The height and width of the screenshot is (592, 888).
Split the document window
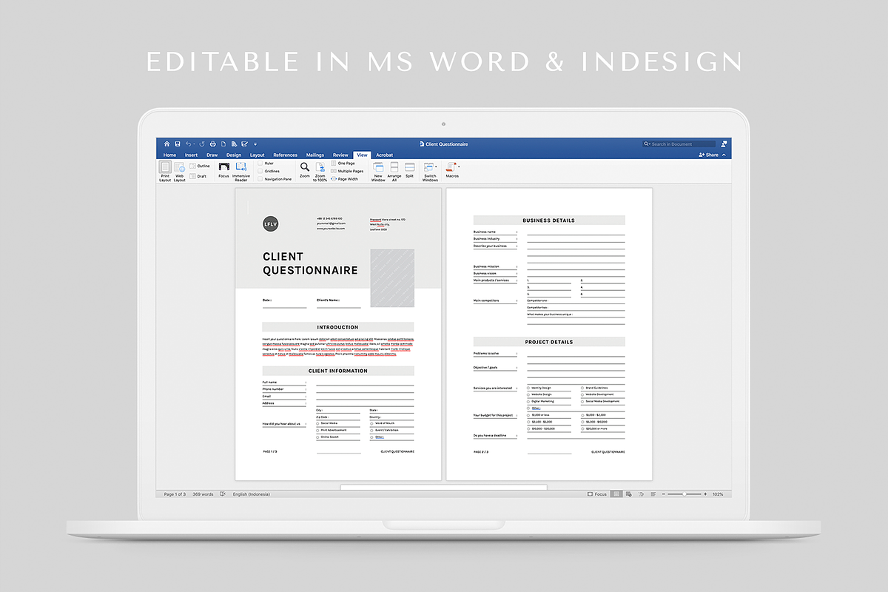(409, 168)
